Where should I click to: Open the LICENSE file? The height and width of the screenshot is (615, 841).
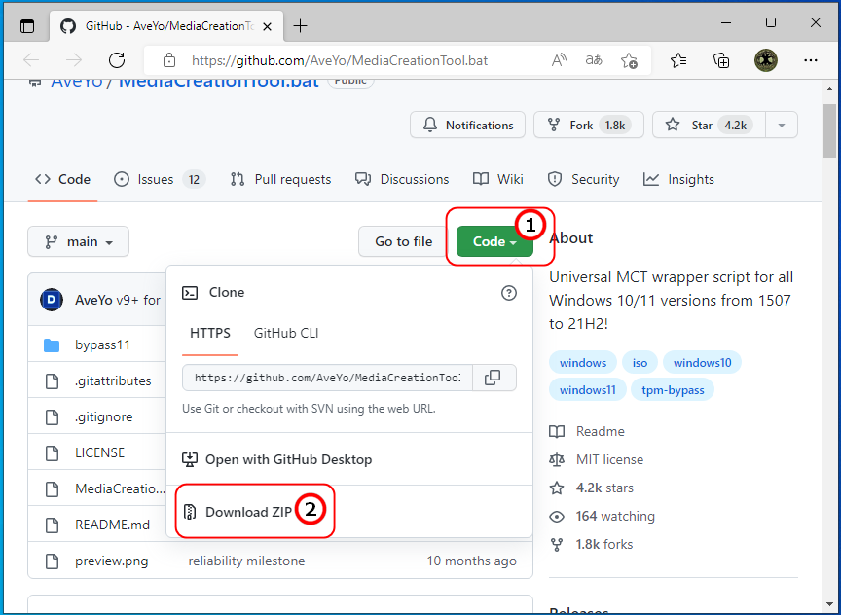click(99, 452)
